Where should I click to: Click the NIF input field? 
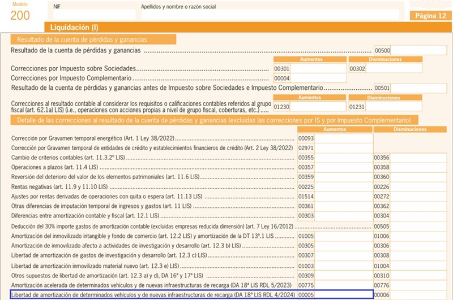(x=94, y=14)
